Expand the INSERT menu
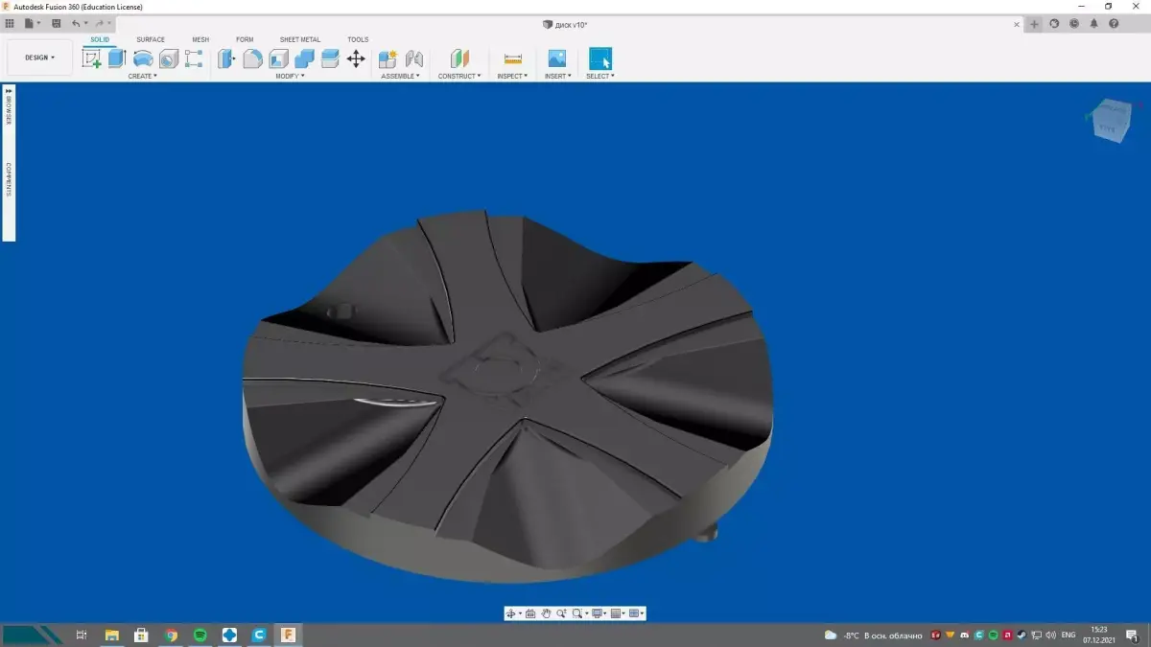Screen dimensions: 1151x647 [x=557, y=76]
